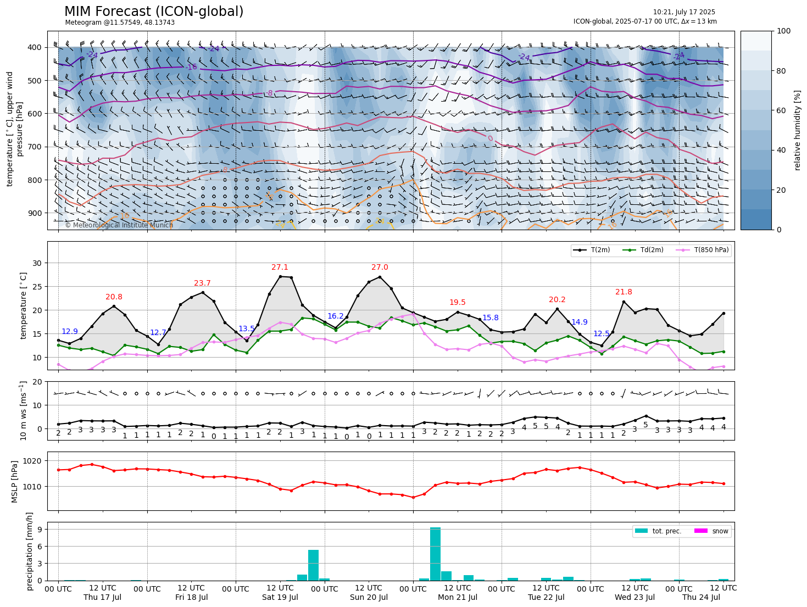Screen dimensions: 807x607
Task: Select the pressure axis tick 400
Action: [x=35, y=48]
